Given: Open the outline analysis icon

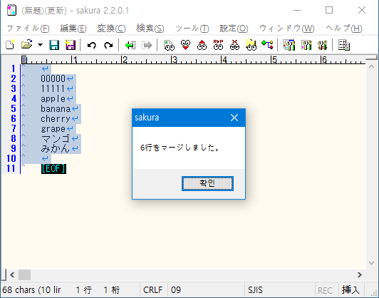Looking at the screenshot, I should click(x=267, y=45).
